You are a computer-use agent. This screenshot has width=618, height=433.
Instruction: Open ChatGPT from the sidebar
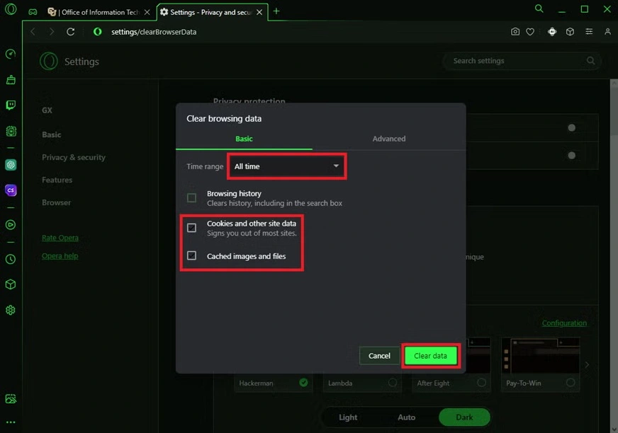[11, 165]
